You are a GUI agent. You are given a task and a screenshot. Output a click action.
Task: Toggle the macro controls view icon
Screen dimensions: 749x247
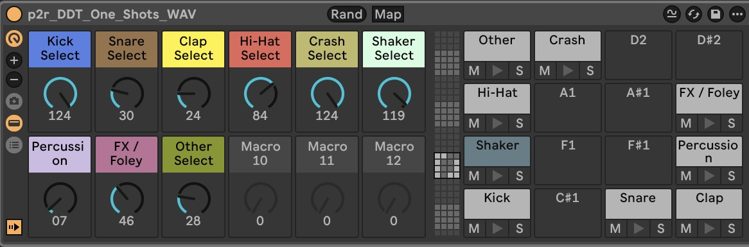(x=14, y=38)
